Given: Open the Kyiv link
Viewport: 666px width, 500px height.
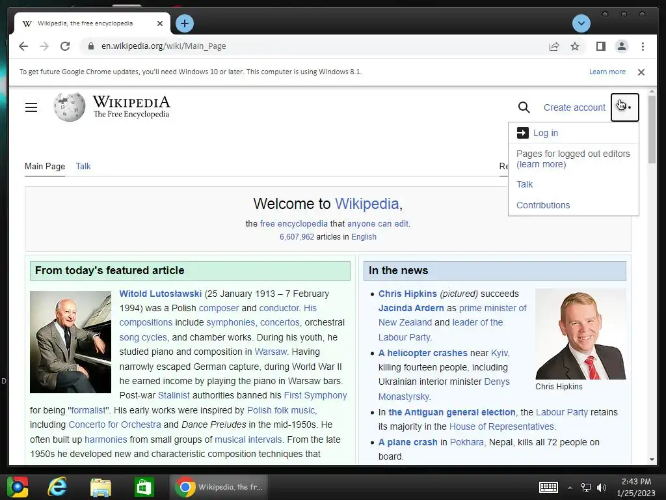Looking at the screenshot, I should [x=499, y=353].
